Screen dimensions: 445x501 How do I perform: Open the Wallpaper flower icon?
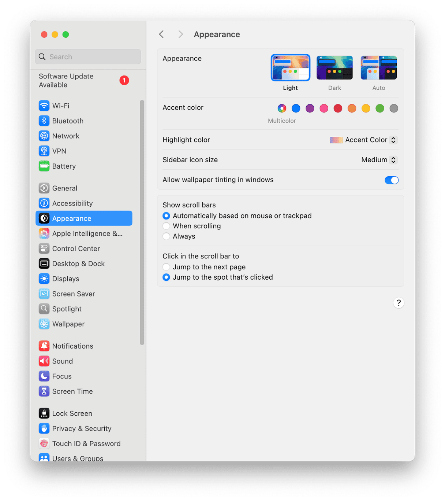pyautogui.click(x=44, y=324)
